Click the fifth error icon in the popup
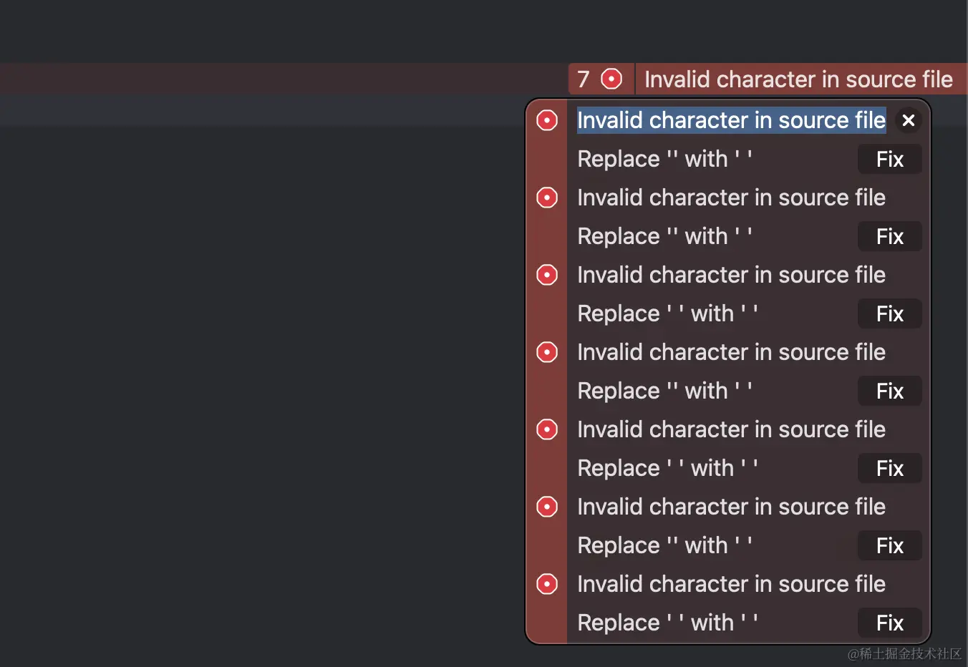Viewport: 968px width, 667px height. 547,429
